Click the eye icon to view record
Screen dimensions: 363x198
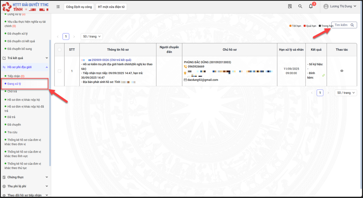(342, 71)
